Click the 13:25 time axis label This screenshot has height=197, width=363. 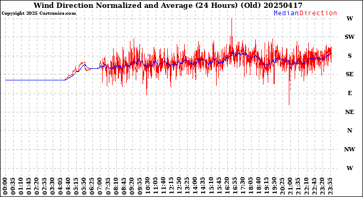[x=187, y=186]
